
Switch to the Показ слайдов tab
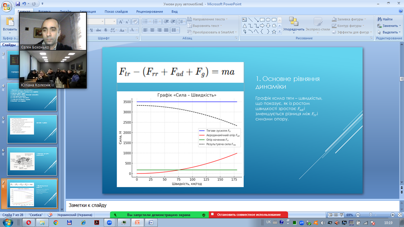116,12
